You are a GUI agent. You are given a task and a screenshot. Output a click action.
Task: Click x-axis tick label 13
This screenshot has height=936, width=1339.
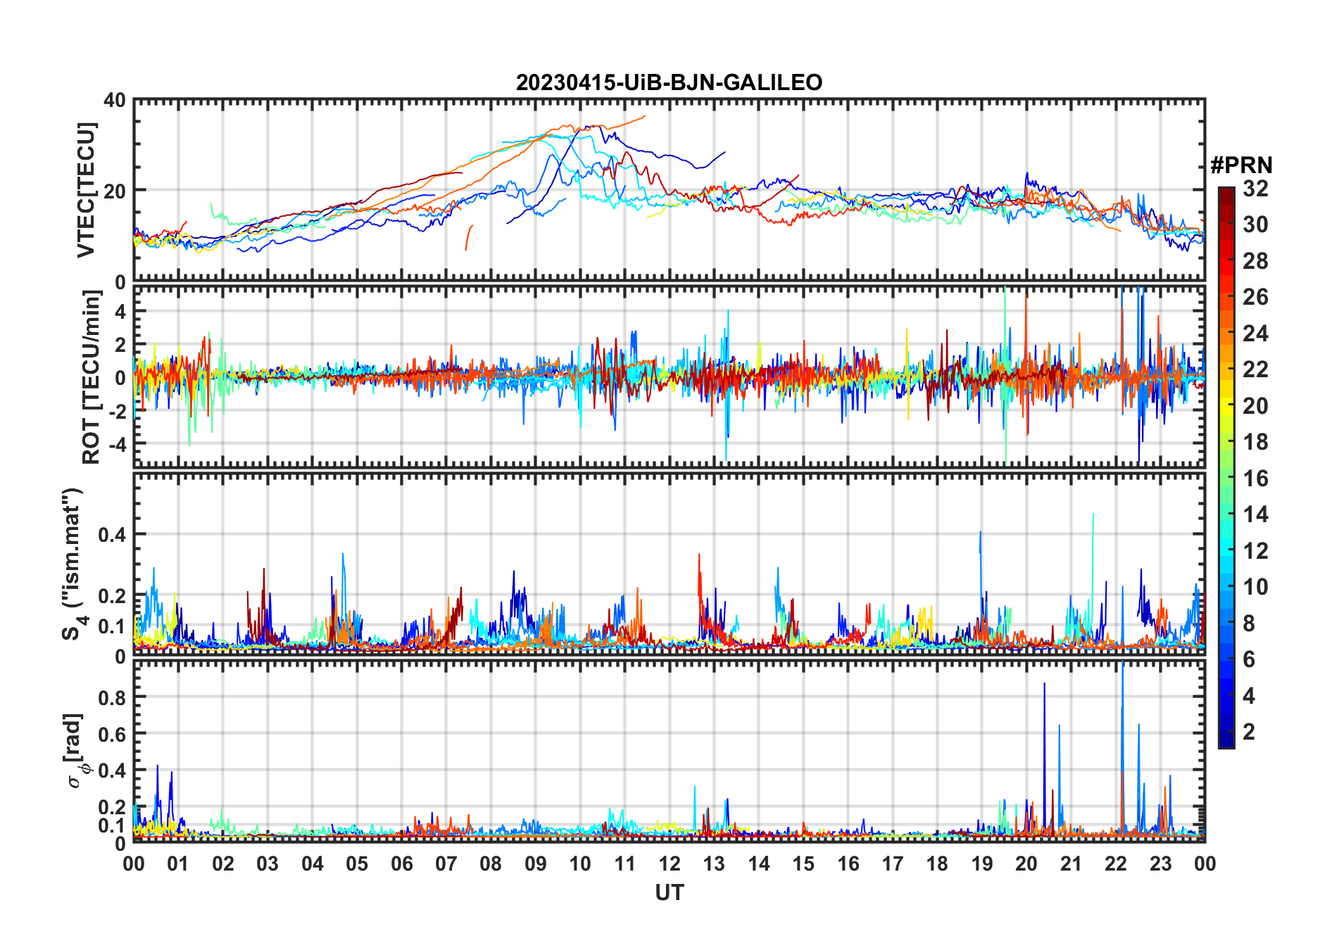tap(714, 864)
